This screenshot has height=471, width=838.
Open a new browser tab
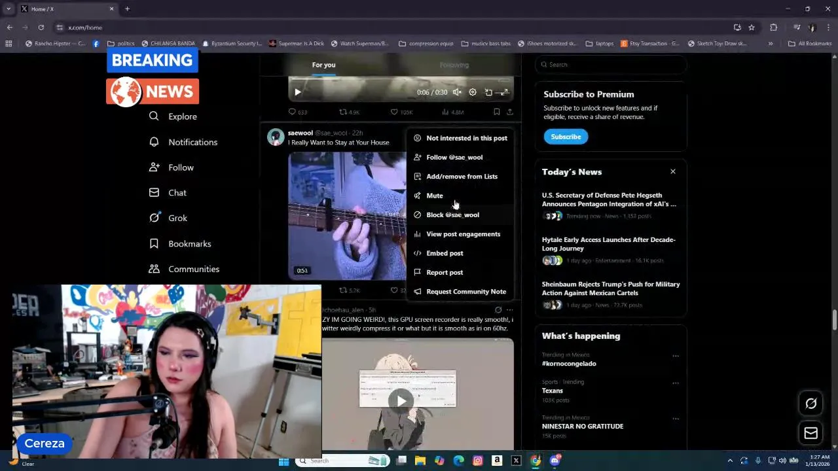(x=127, y=9)
